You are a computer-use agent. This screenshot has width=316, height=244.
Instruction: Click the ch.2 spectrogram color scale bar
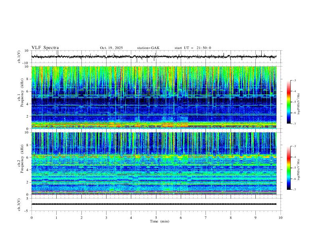(288, 168)
